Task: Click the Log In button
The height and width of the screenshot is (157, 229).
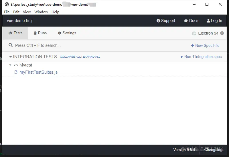Action: point(214,21)
